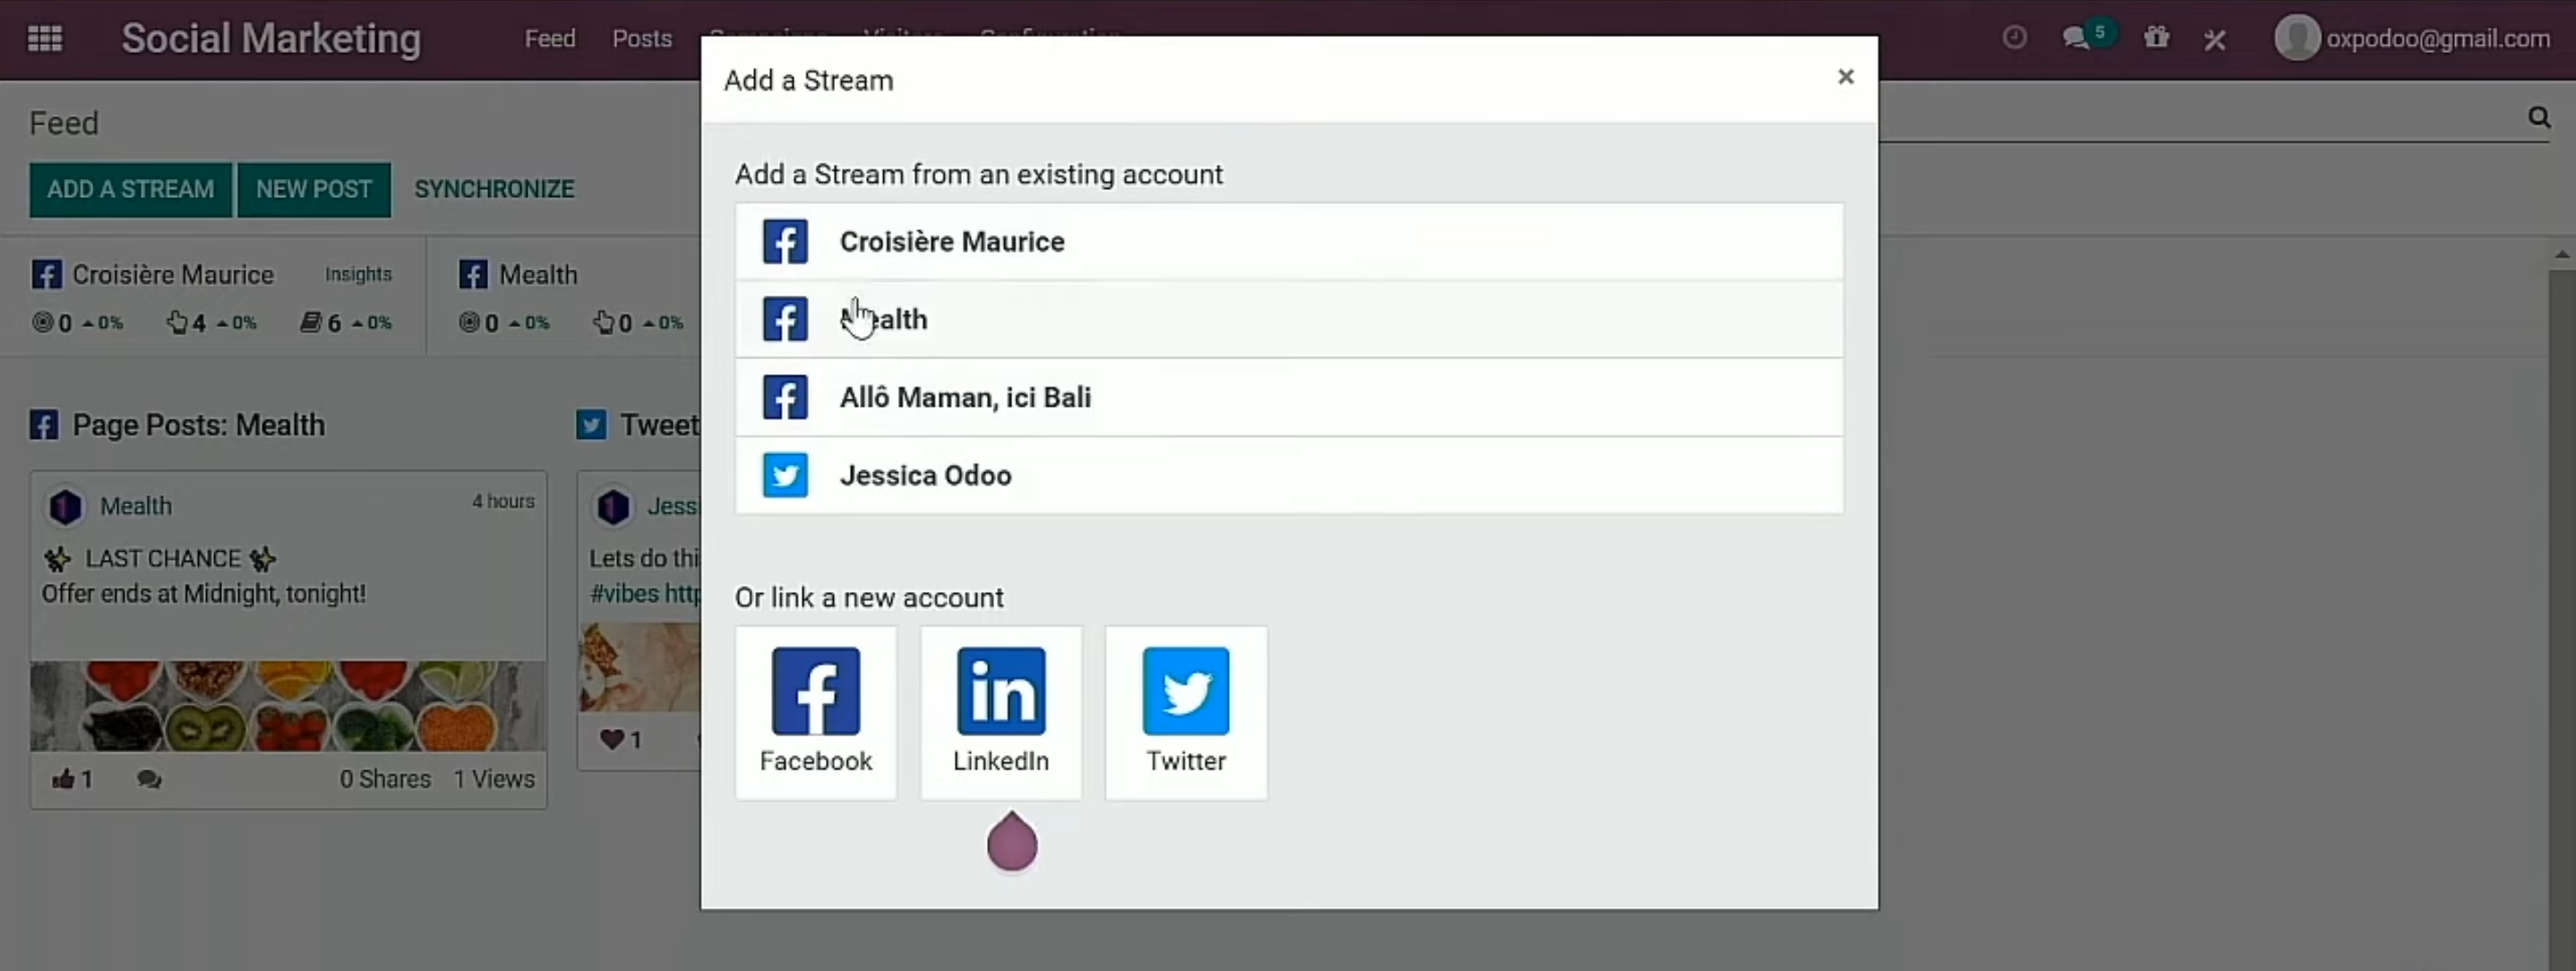Open the conversations message icon

(2076, 38)
